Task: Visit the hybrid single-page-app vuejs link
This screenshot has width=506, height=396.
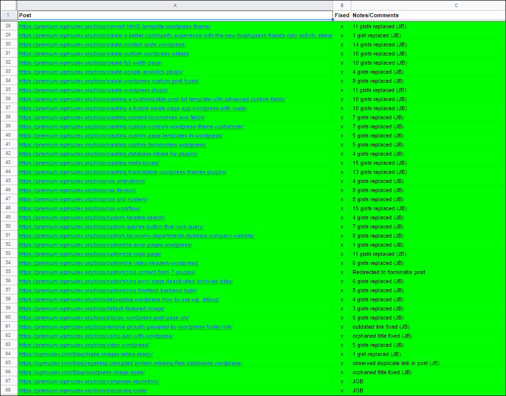Action: pos(133,108)
